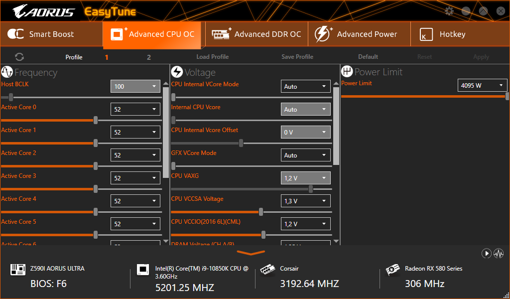Open the CPU Internal VCore Mode dropdown

tap(306, 86)
